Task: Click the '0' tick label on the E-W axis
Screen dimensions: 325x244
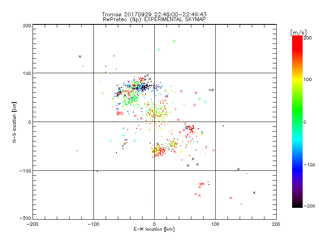Action: tap(154, 224)
